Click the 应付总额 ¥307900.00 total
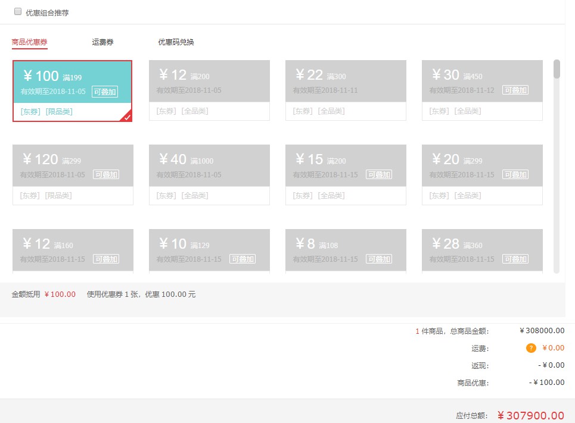This screenshot has width=575, height=423. (x=531, y=415)
